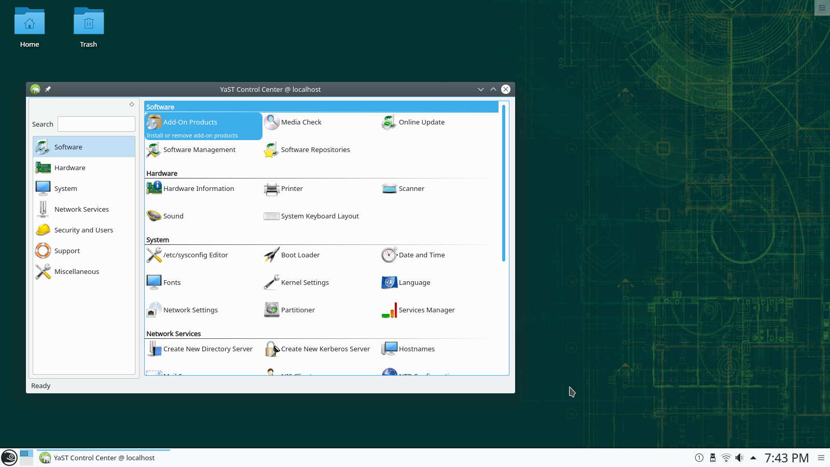Viewport: 830px width, 467px height.
Task: Launch the Partitioner module
Action: pyautogui.click(x=289, y=310)
